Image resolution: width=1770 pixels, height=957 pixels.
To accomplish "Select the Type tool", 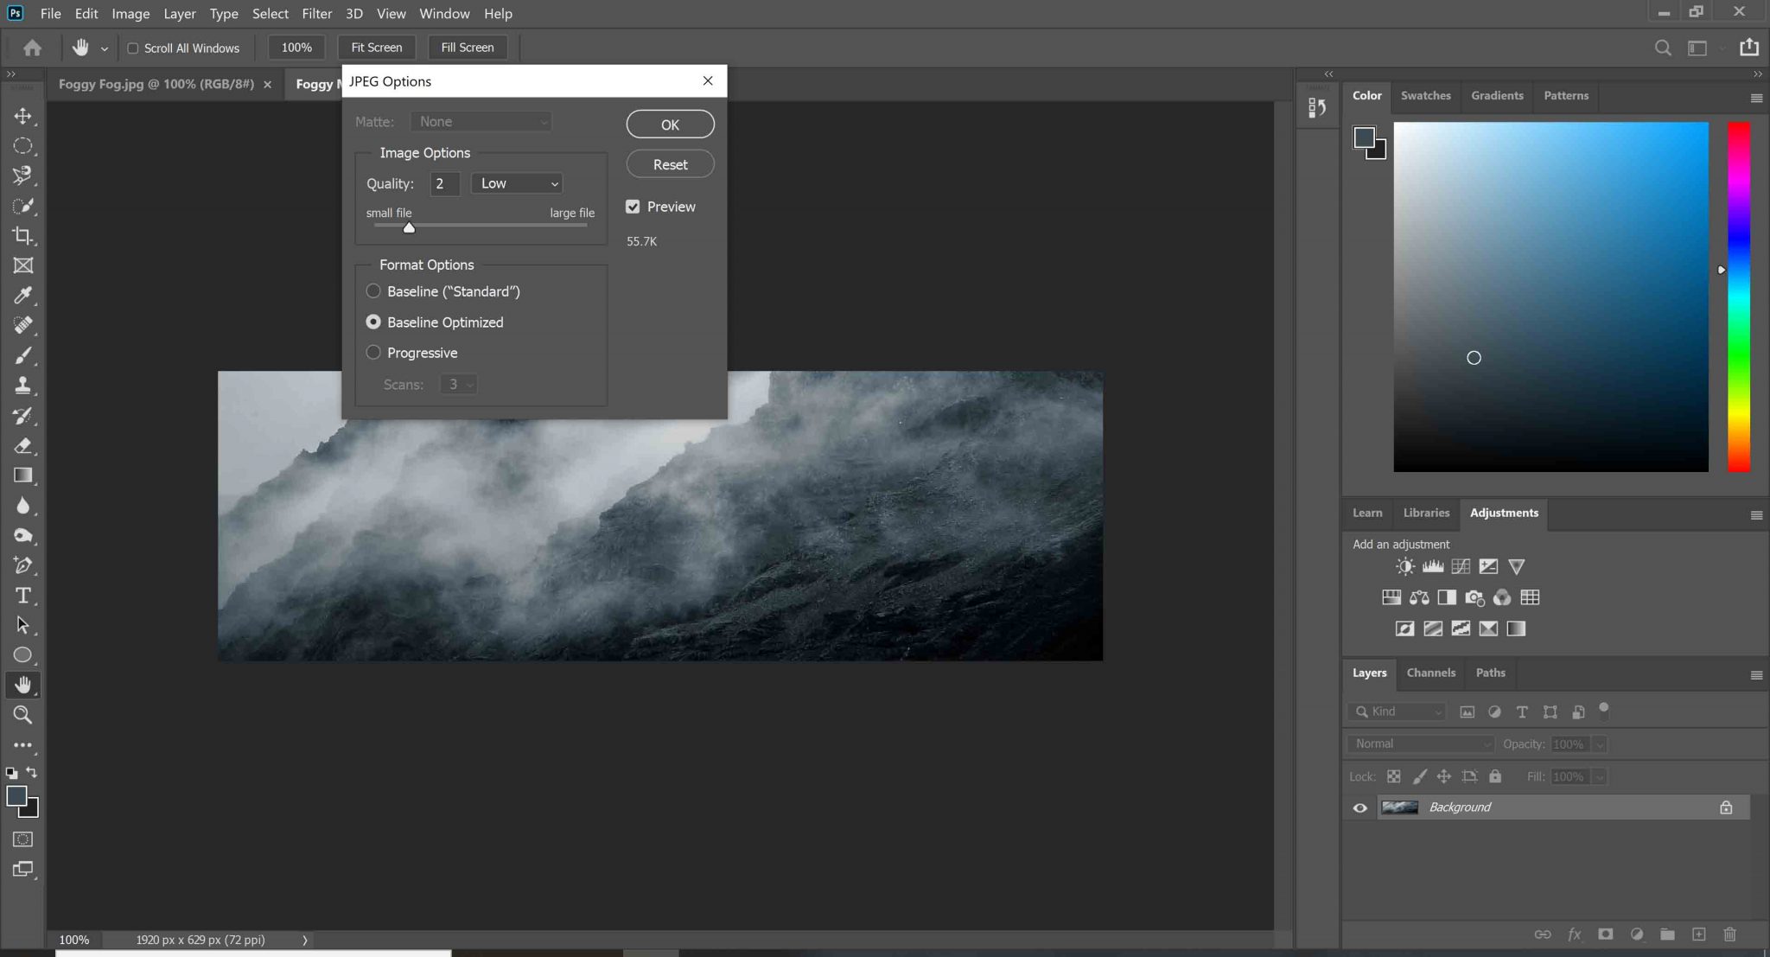I will point(23,596).
